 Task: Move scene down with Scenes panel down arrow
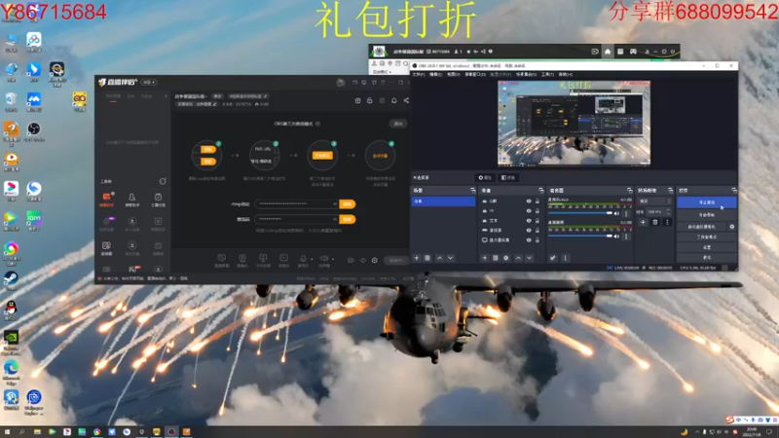click(450, 258)
